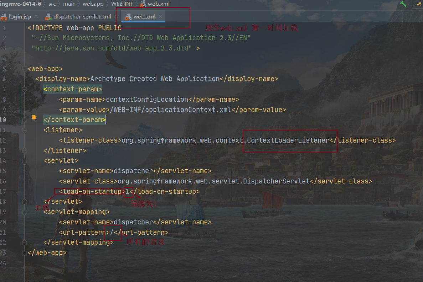
Task: Collapse the servlet-mapping fold on line 19
Action: click(x=24, y=212)
